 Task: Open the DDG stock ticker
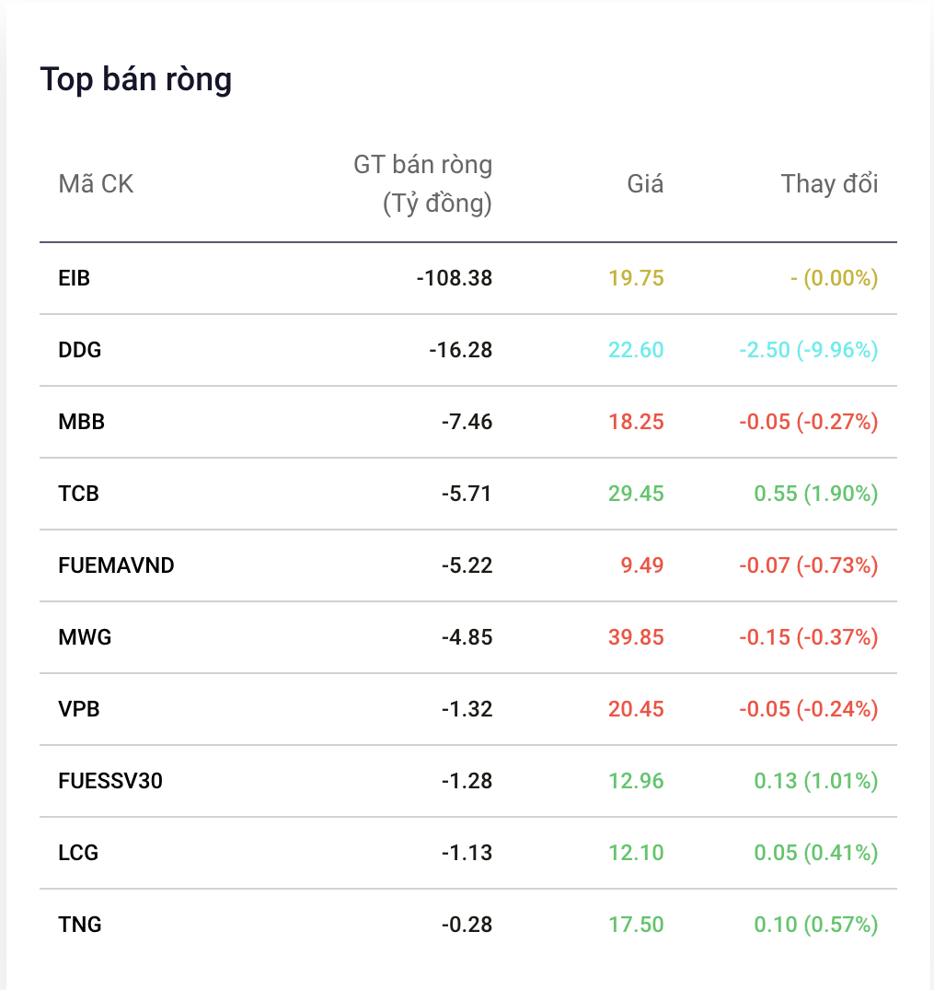[79, 350]
